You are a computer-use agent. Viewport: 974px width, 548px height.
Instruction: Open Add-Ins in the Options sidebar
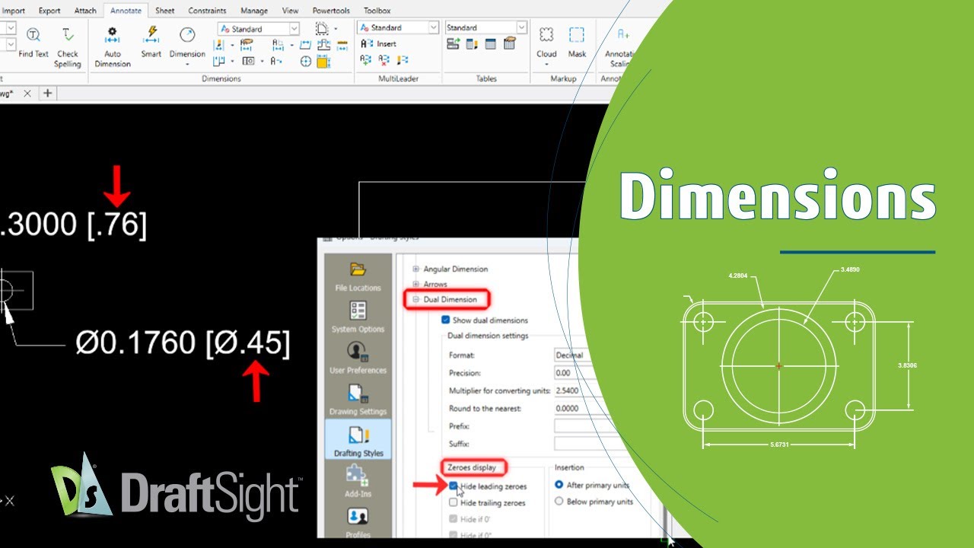point(358,481)
